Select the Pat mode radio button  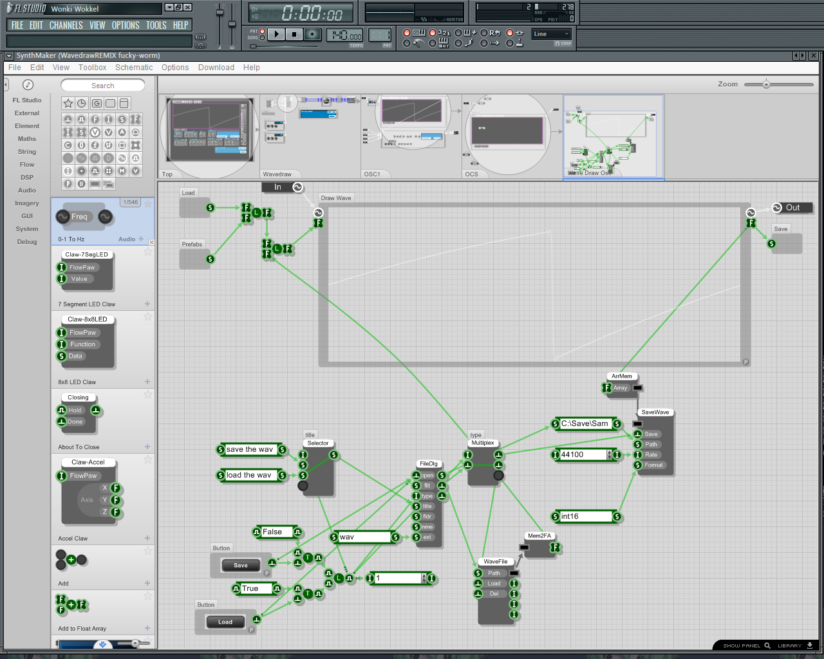[262, 31]
